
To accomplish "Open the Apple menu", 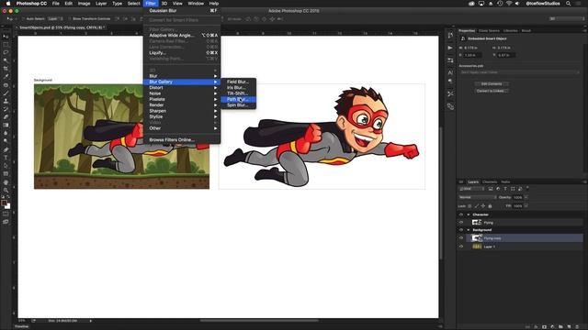I will pyautogui.click(x=8, y=4).
